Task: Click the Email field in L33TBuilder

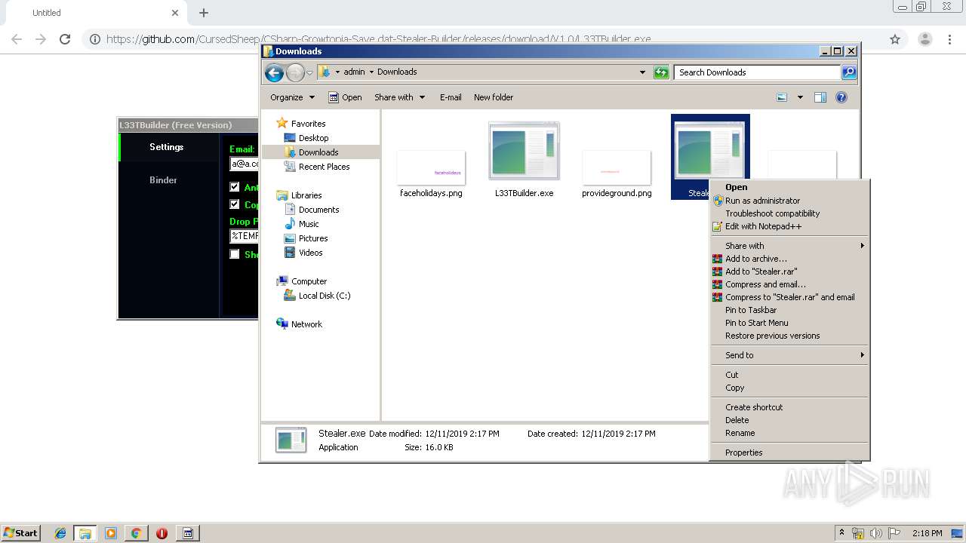Action: coord(245,164)
